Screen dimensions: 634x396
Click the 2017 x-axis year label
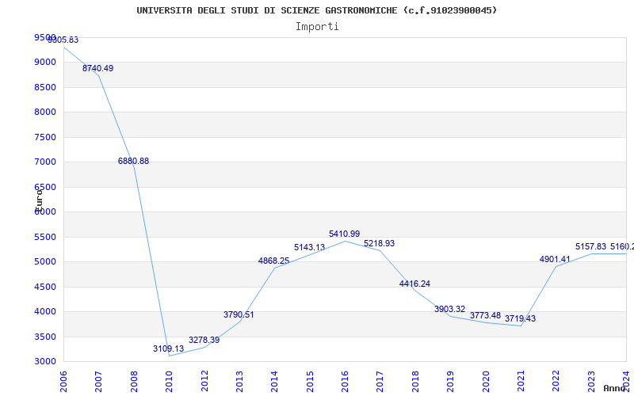[x=380, y=382]
